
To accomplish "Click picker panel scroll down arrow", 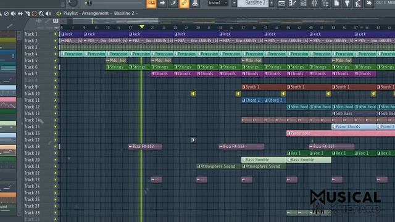I will click(x=19, y=214).
